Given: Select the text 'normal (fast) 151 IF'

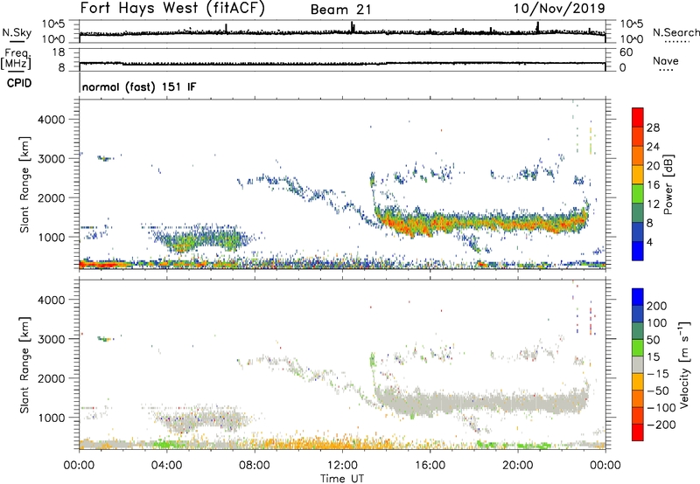Looking at the screenshot, I should click(139, 86).
